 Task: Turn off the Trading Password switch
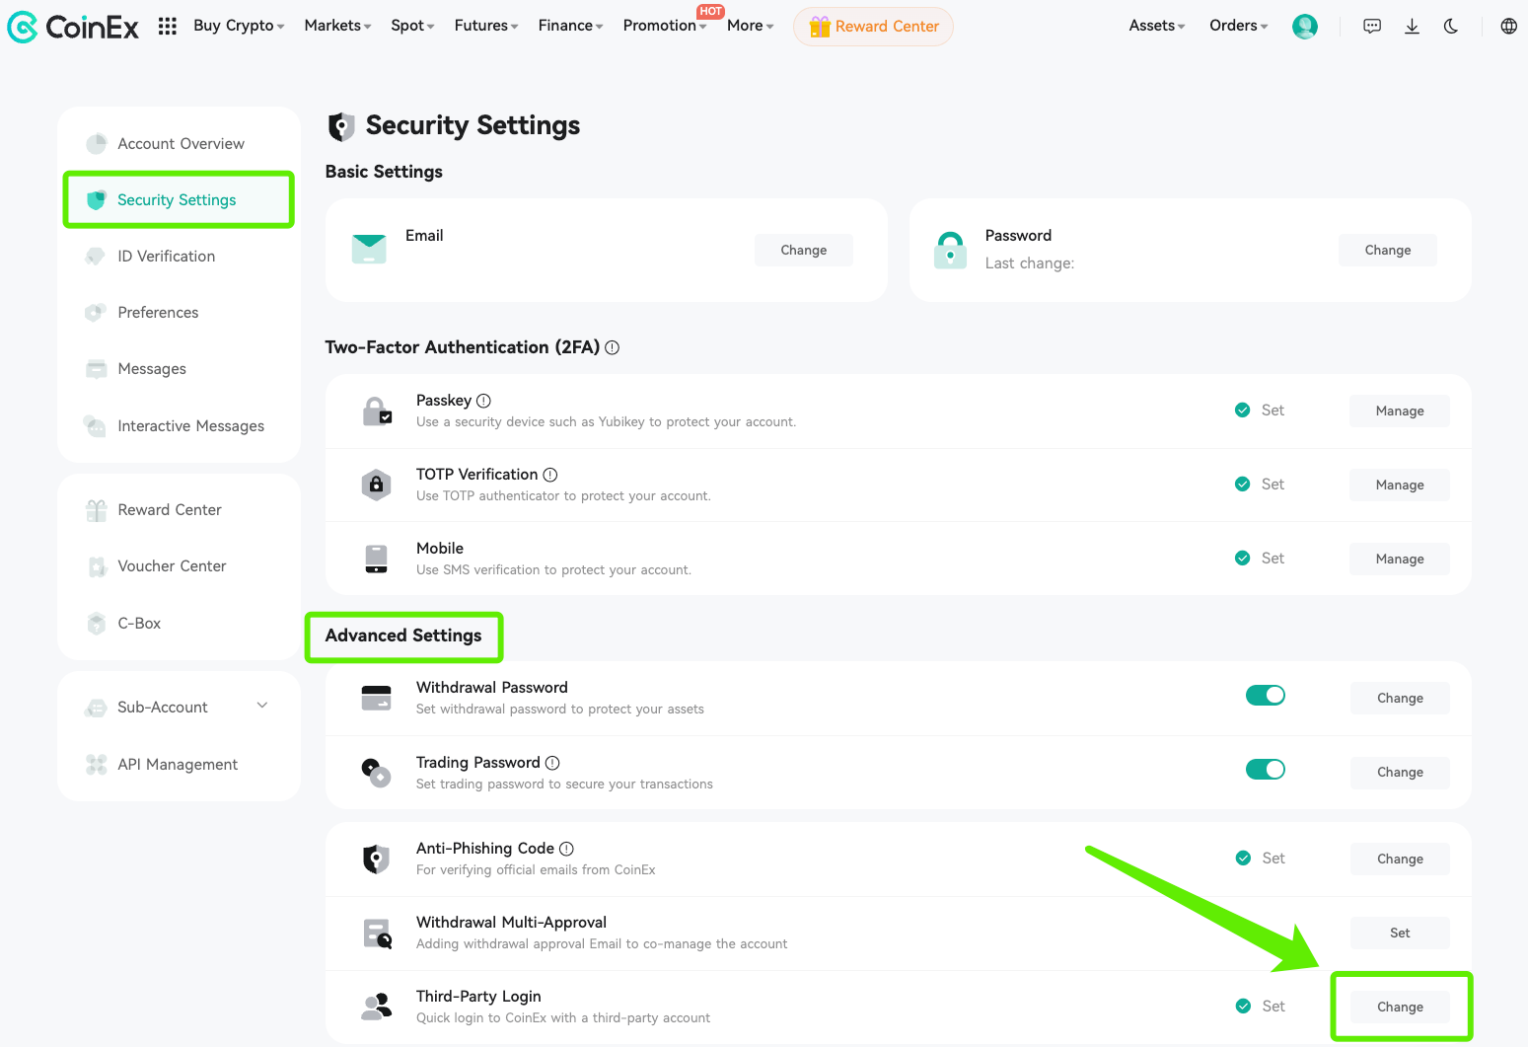point(1266,769)
